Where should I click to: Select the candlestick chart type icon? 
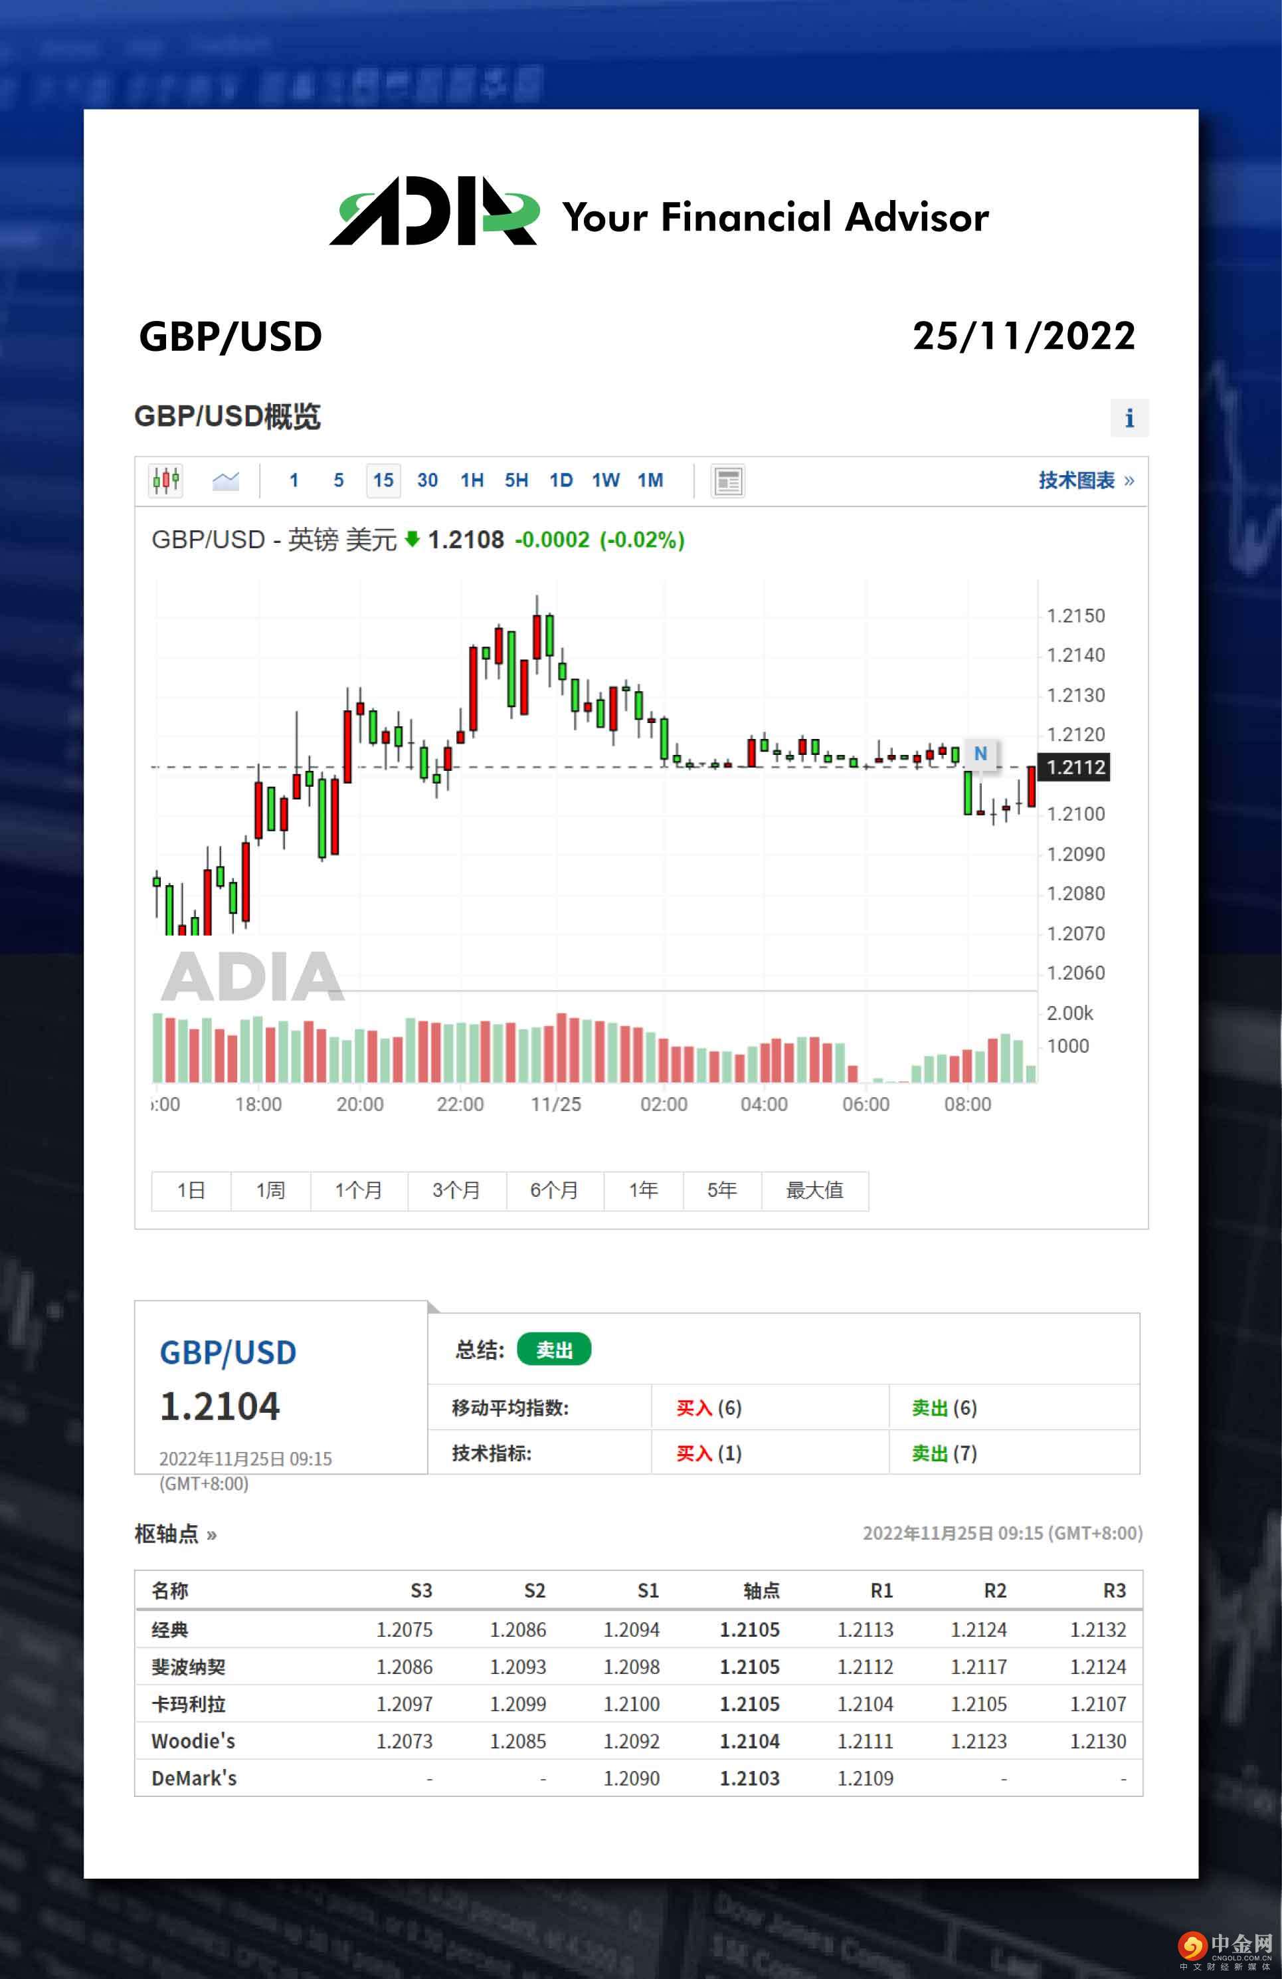click(165, 480)
